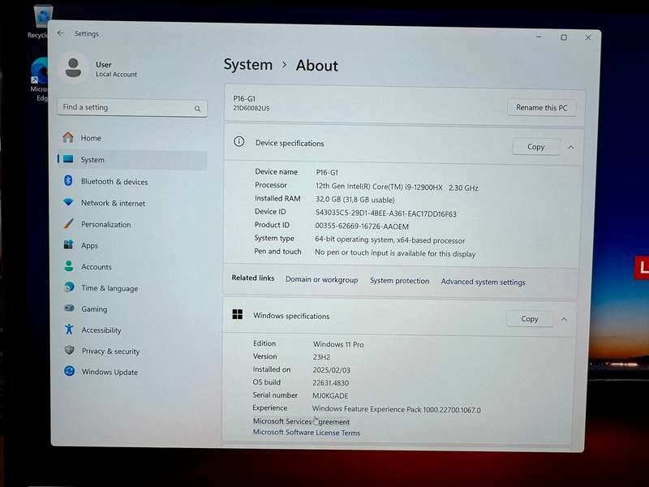The height and width of the screenshot is (487, 649).
Task: Open the Home settings page
Action: click(x=132, y=137)
